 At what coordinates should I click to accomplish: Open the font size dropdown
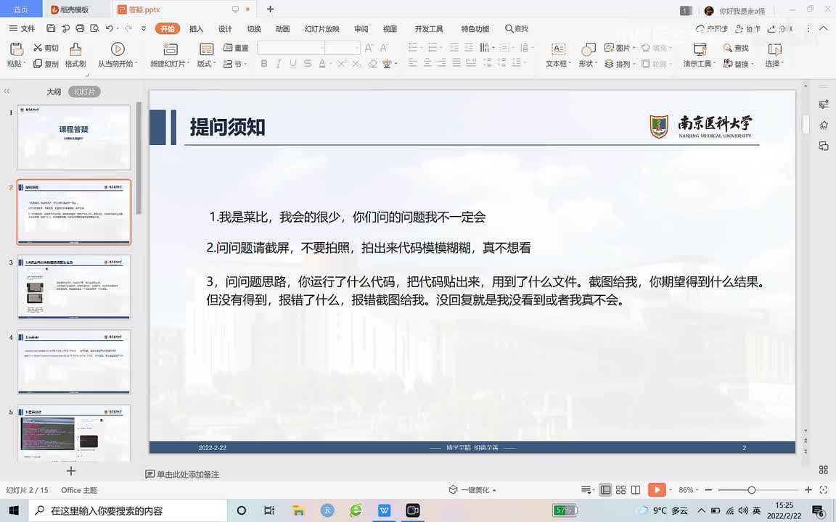[357, 48]
